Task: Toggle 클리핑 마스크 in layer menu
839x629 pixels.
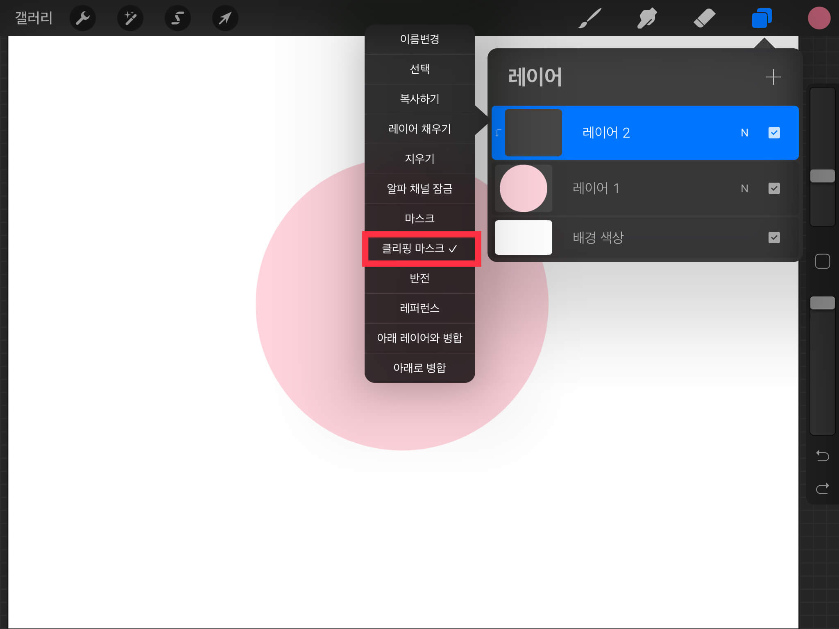Action: (419, 249)
